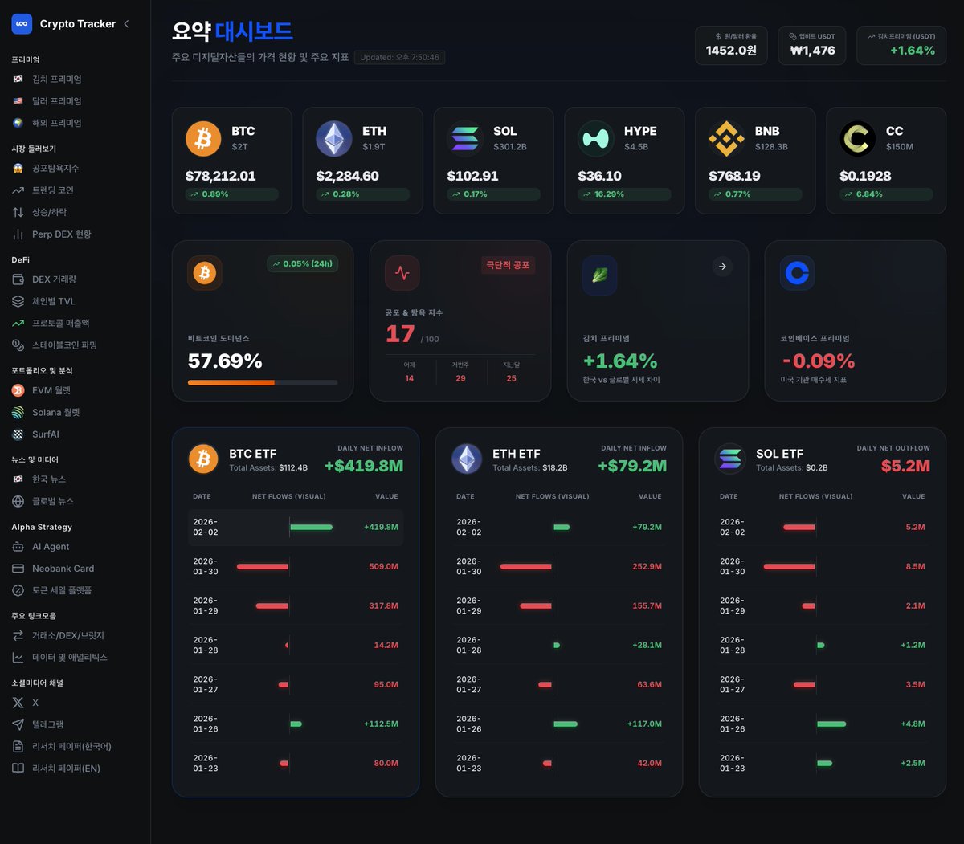Viewport: 964px width, 844px height.
Task: Click the 업비트 USDT ₩1,476 box
Action: pos(812,45)
